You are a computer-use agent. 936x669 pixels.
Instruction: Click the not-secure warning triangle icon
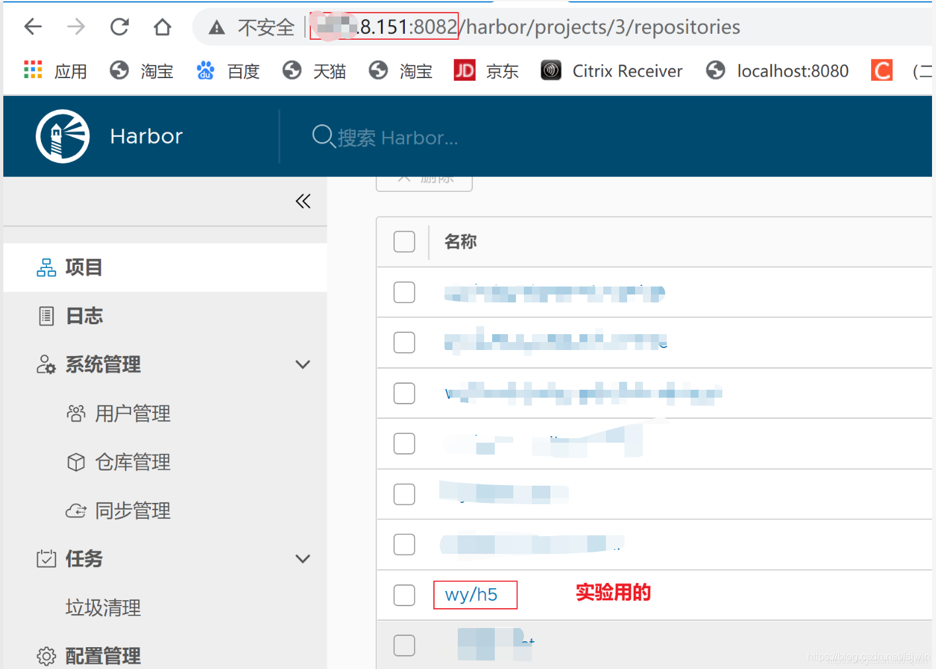[x=216, y=27]
